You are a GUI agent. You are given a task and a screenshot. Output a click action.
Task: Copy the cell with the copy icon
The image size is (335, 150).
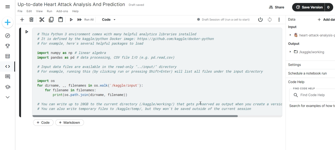click(51, 20)
